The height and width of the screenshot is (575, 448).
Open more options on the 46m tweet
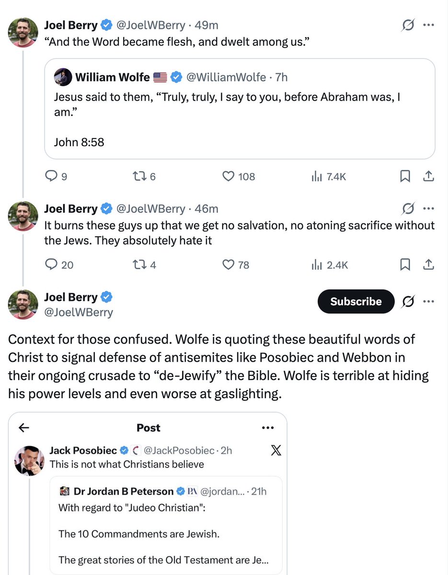tap(428, 208)
